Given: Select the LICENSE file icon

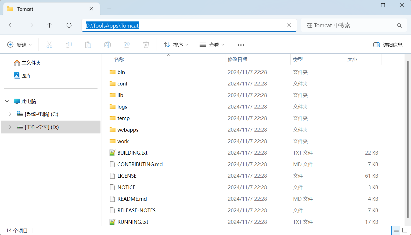Looking at the screenshot, I should 113,176.
